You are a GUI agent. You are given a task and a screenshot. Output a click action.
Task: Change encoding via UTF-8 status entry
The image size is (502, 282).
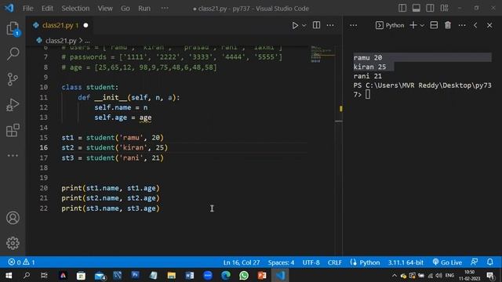(311, 262)
